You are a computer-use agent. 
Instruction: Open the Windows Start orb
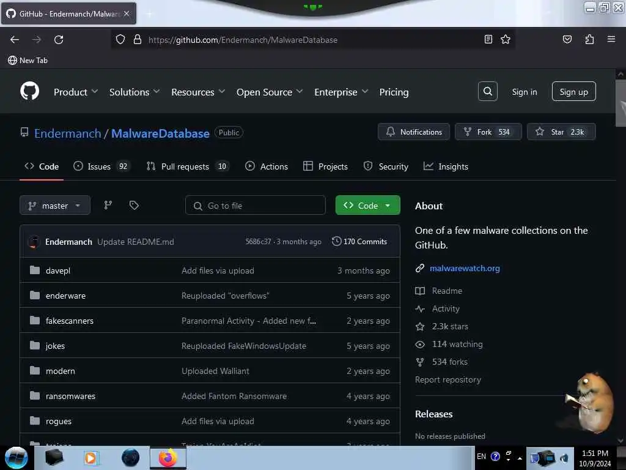coord(16,458)
